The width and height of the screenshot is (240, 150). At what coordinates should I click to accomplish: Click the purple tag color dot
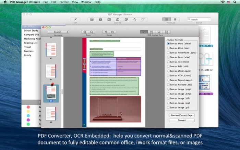click(x=28, y=120)
